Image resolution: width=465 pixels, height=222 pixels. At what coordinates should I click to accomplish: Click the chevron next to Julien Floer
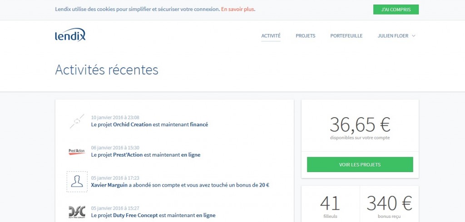[x=414, y=36]
